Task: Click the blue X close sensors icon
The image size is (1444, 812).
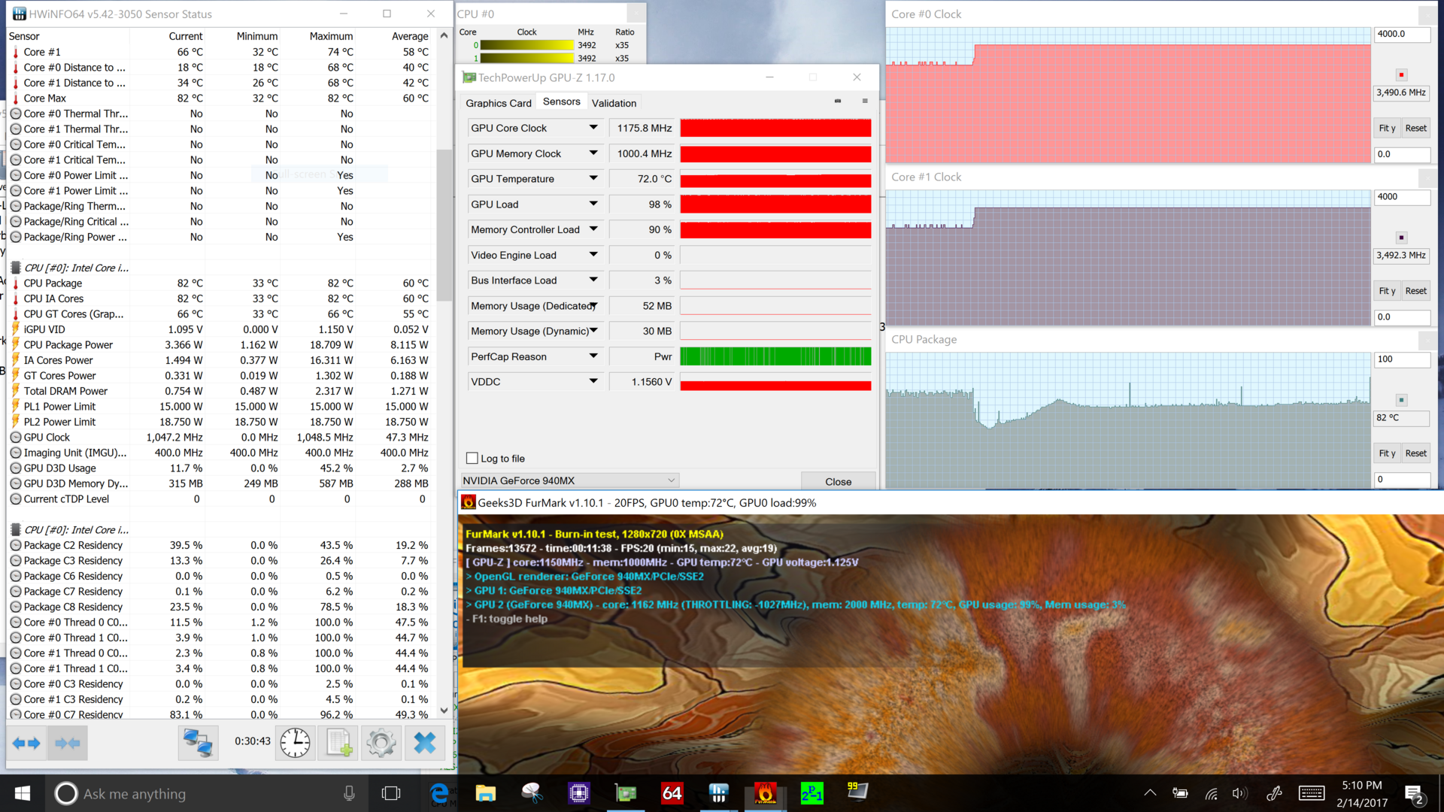Action: point(425,744)
